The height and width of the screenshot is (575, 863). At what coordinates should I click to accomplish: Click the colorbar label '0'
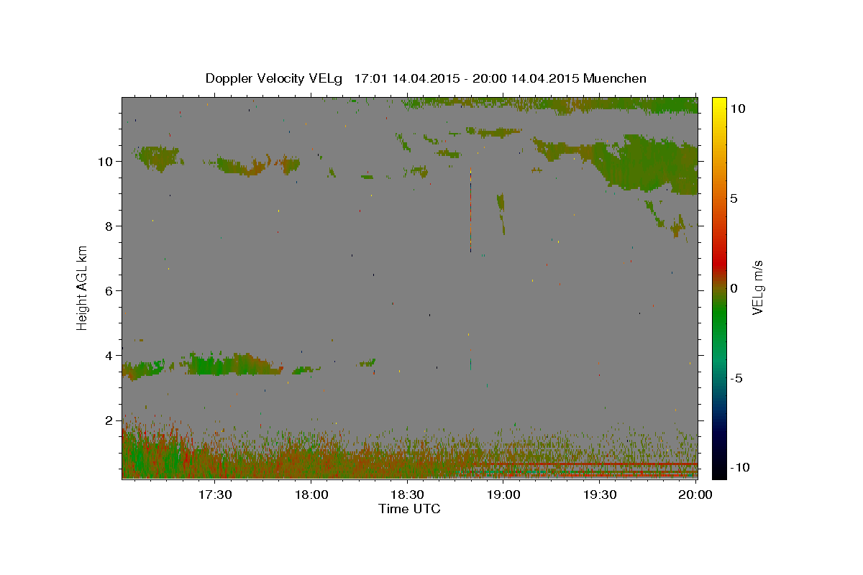[x=734, y=288]
